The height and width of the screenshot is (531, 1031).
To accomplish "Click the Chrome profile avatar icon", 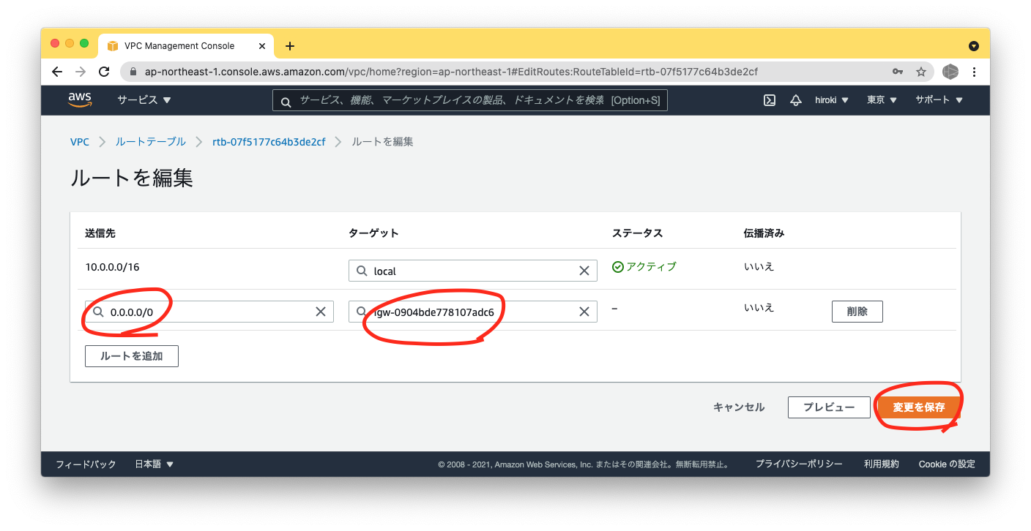I will [x=950, y=72].
